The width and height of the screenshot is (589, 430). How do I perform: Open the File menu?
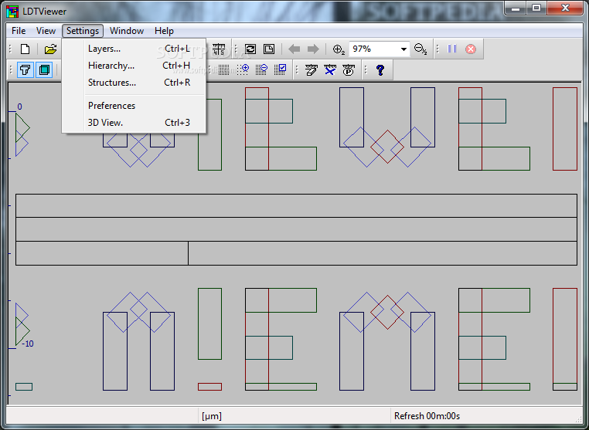pos(19,31)
